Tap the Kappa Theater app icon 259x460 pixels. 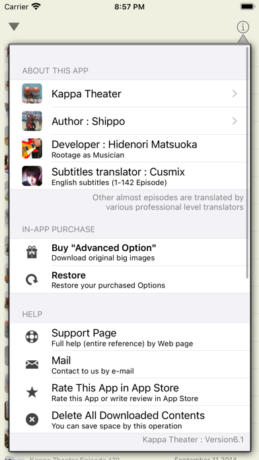(32, 94)
